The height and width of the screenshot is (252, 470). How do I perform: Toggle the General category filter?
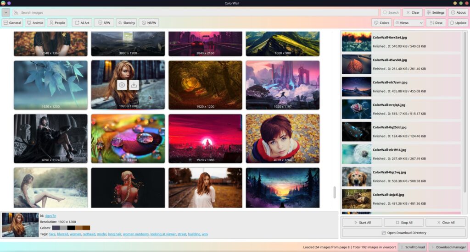pos(12,22)
